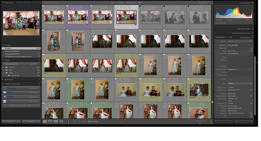Click the yellow color label on photo 2412
The width and height of the screenshot is (261, 141).
(x=136, y=73)
